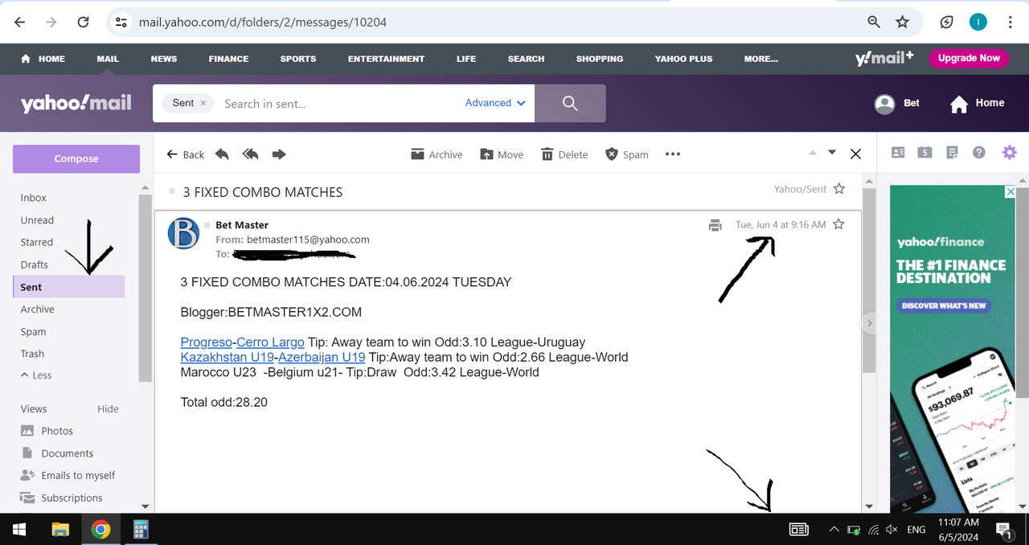Star the conversation next to Yahoo/Sent
This screenshot has width=1029, height=545.
coord(839,189)
